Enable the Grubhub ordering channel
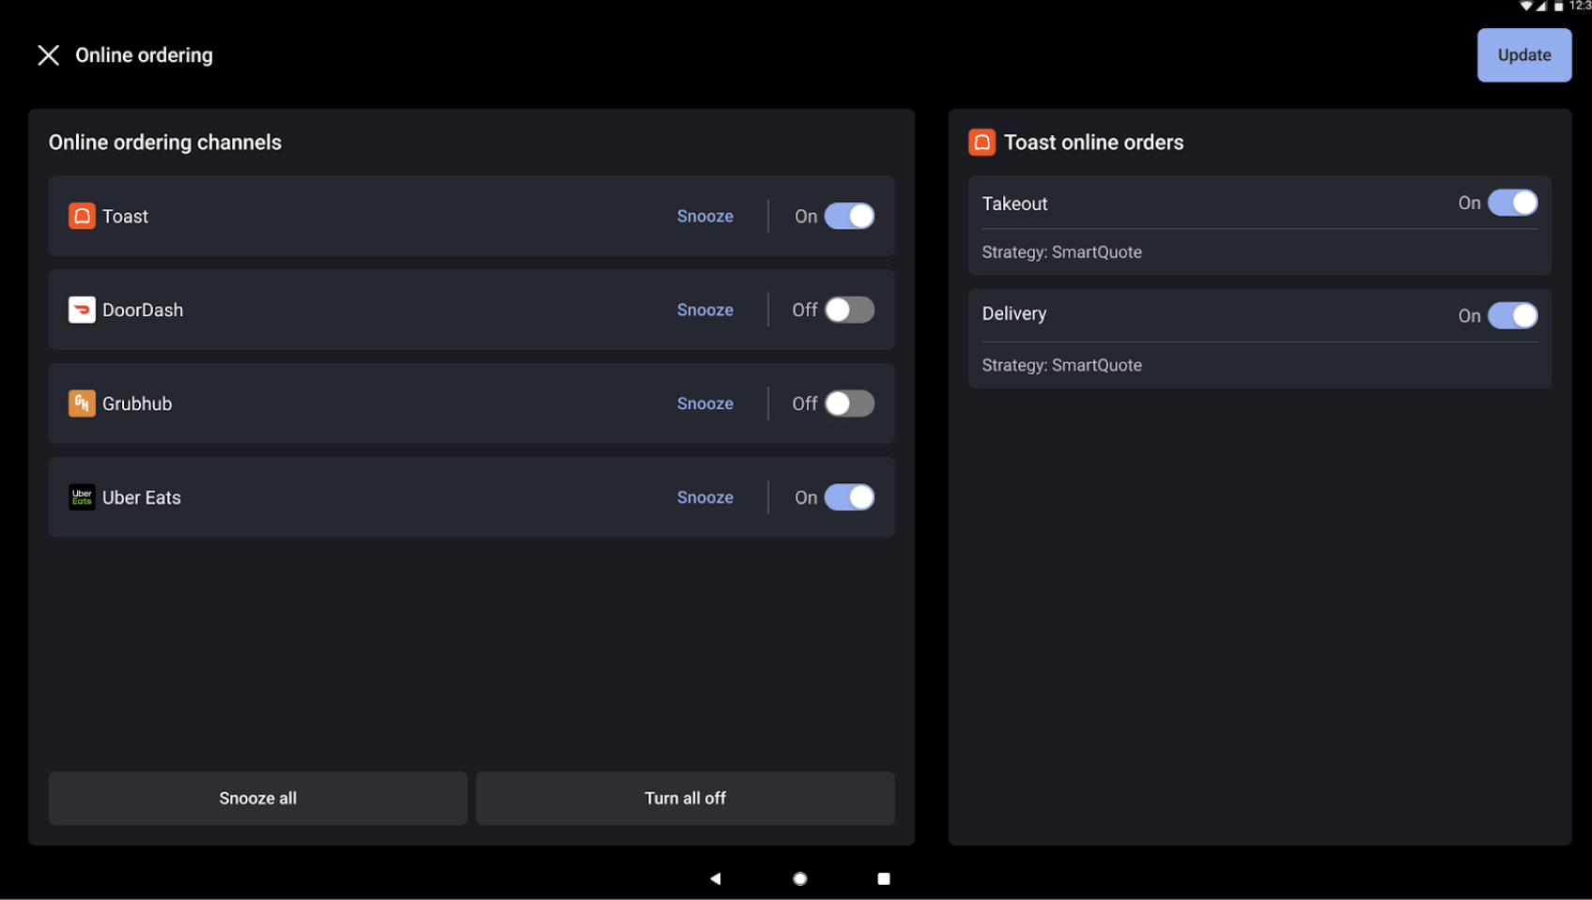The width and height of the screenshot is (1592, 900). pyautogui.click(x=849, y=404)
